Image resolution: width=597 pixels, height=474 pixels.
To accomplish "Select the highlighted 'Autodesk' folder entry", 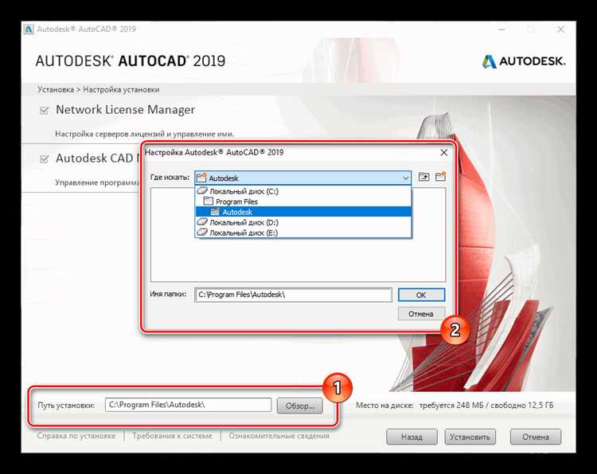I will [303, 212].
